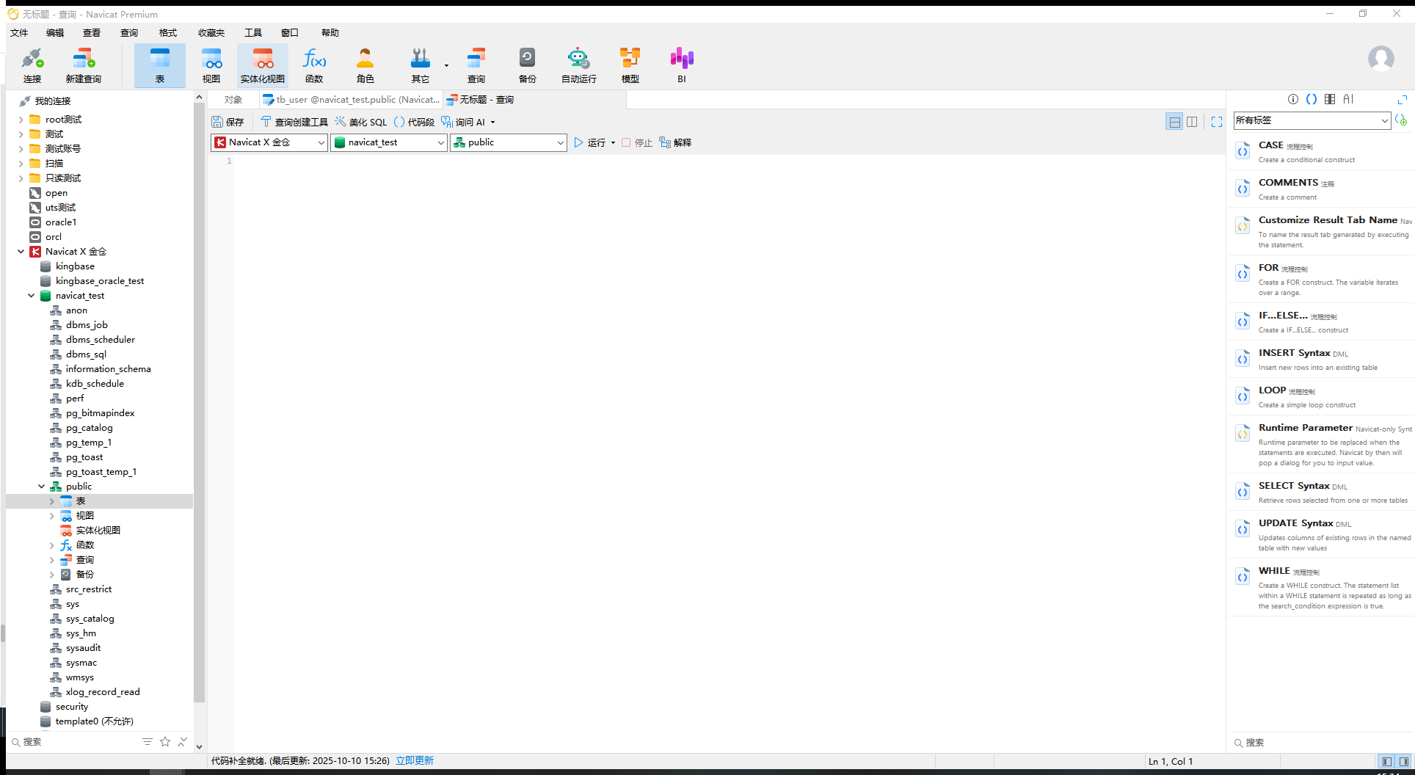Open the BI toolbar icon
Screen dimensions: 1415x775
(x=682, y=65)
